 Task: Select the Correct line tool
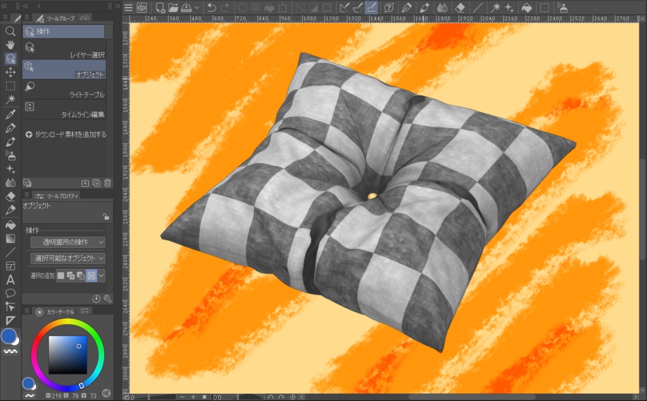pos(10,307)
